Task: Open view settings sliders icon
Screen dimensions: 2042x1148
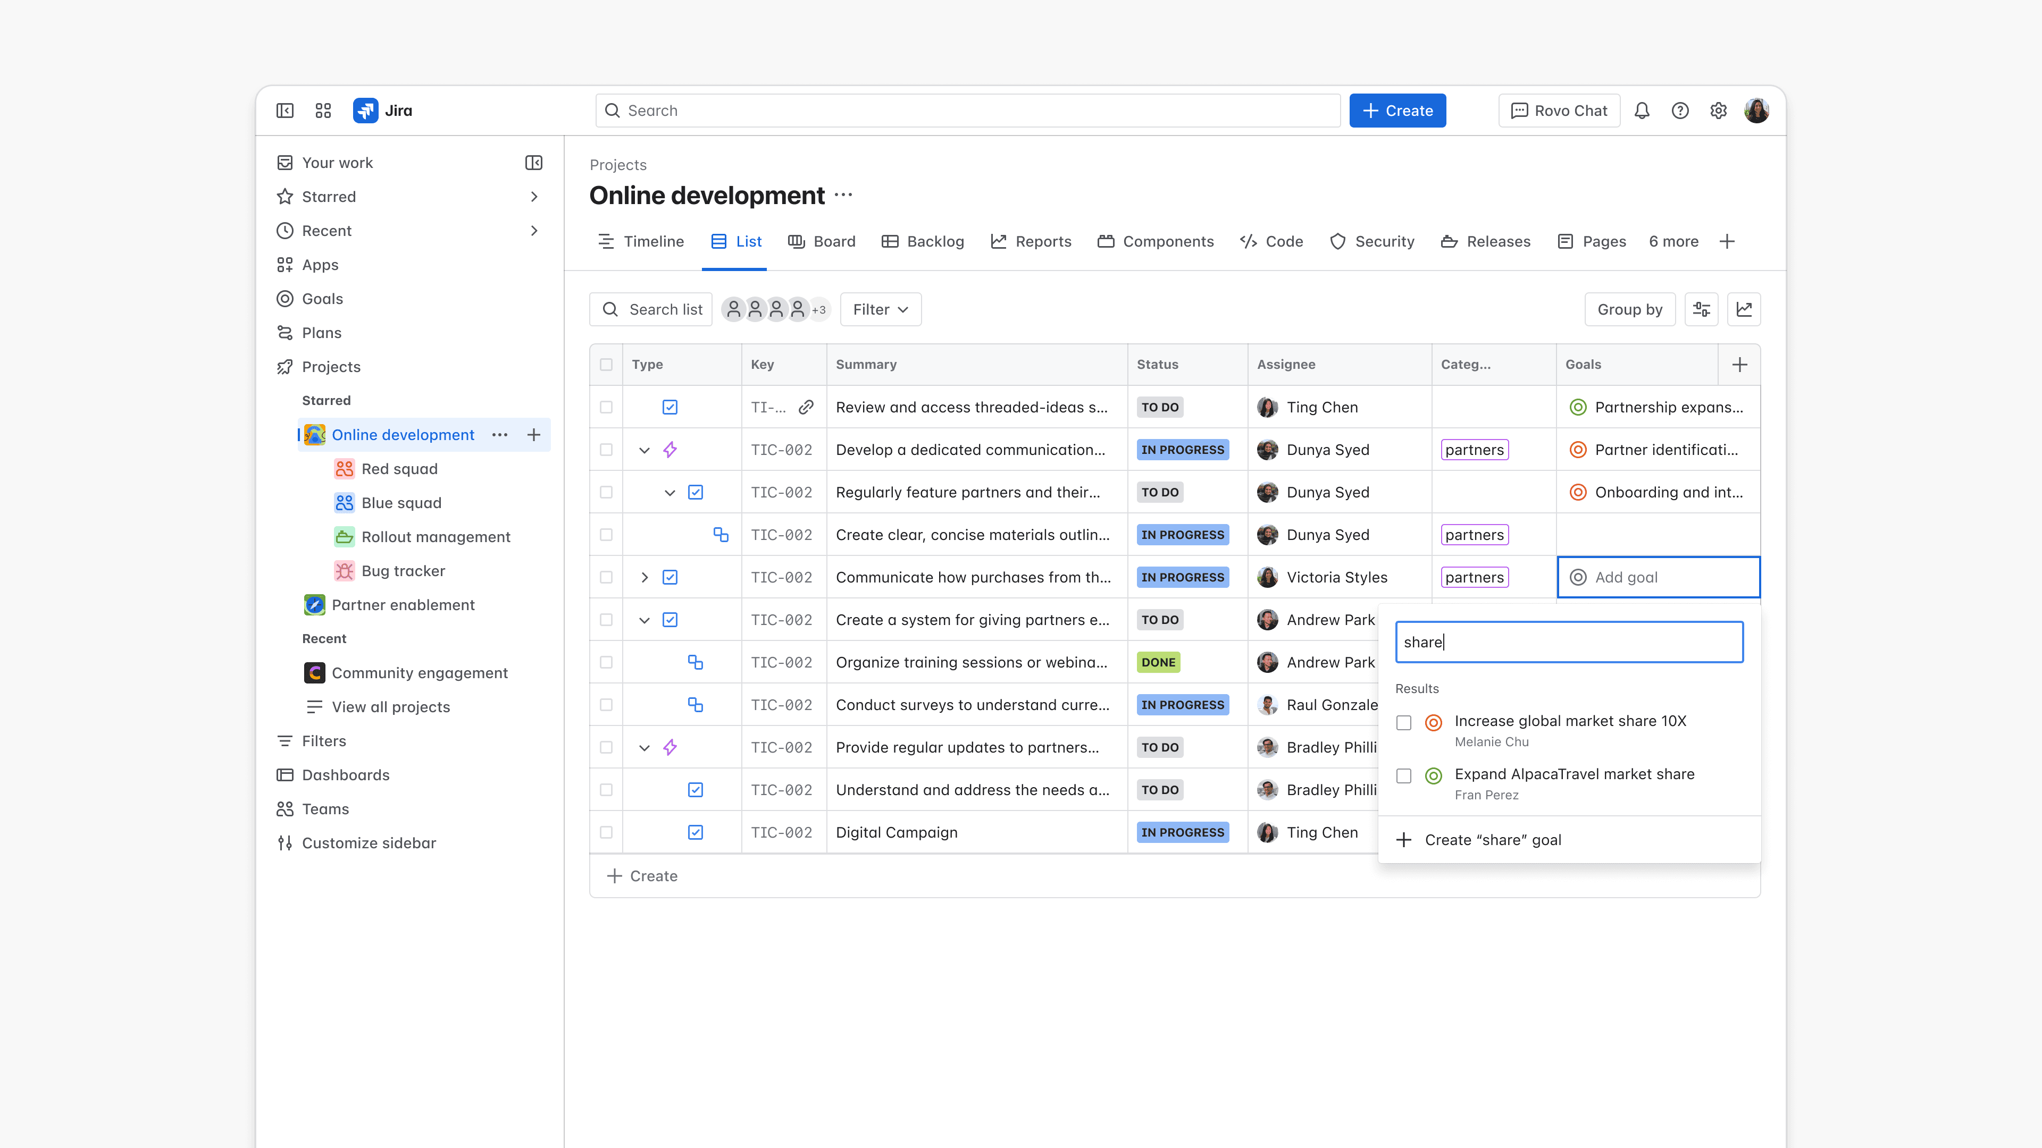Action: pyautogui.click(x=1701, y=310)
